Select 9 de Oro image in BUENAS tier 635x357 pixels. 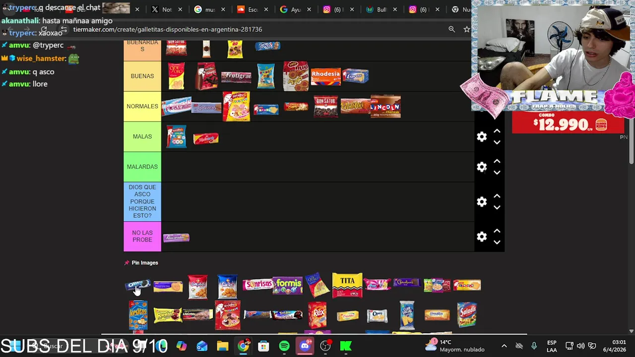click(176, 76)
